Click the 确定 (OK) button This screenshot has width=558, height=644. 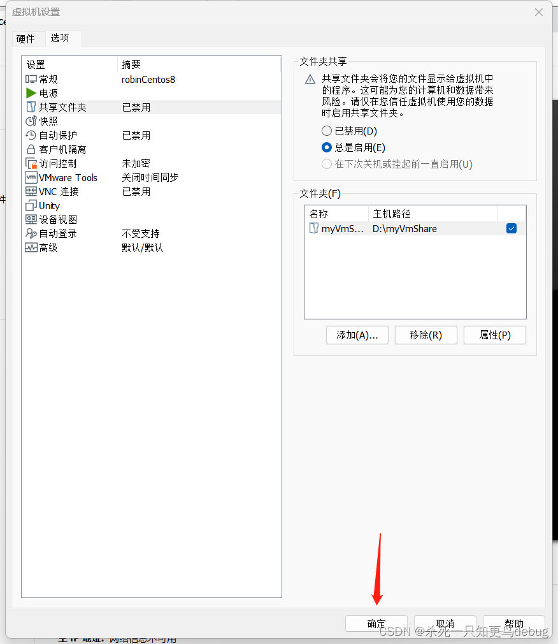[x=376, y=624]
